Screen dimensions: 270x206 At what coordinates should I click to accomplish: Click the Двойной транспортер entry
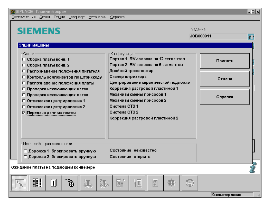(x=131, y=71)
